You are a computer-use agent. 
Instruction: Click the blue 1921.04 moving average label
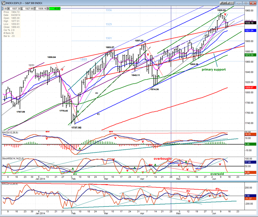[x=251, y=31]
